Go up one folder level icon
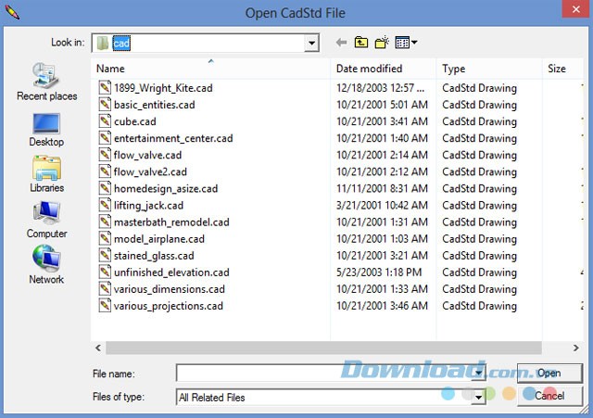Screen dimensions: 593x418 click(x=361, y=43)
